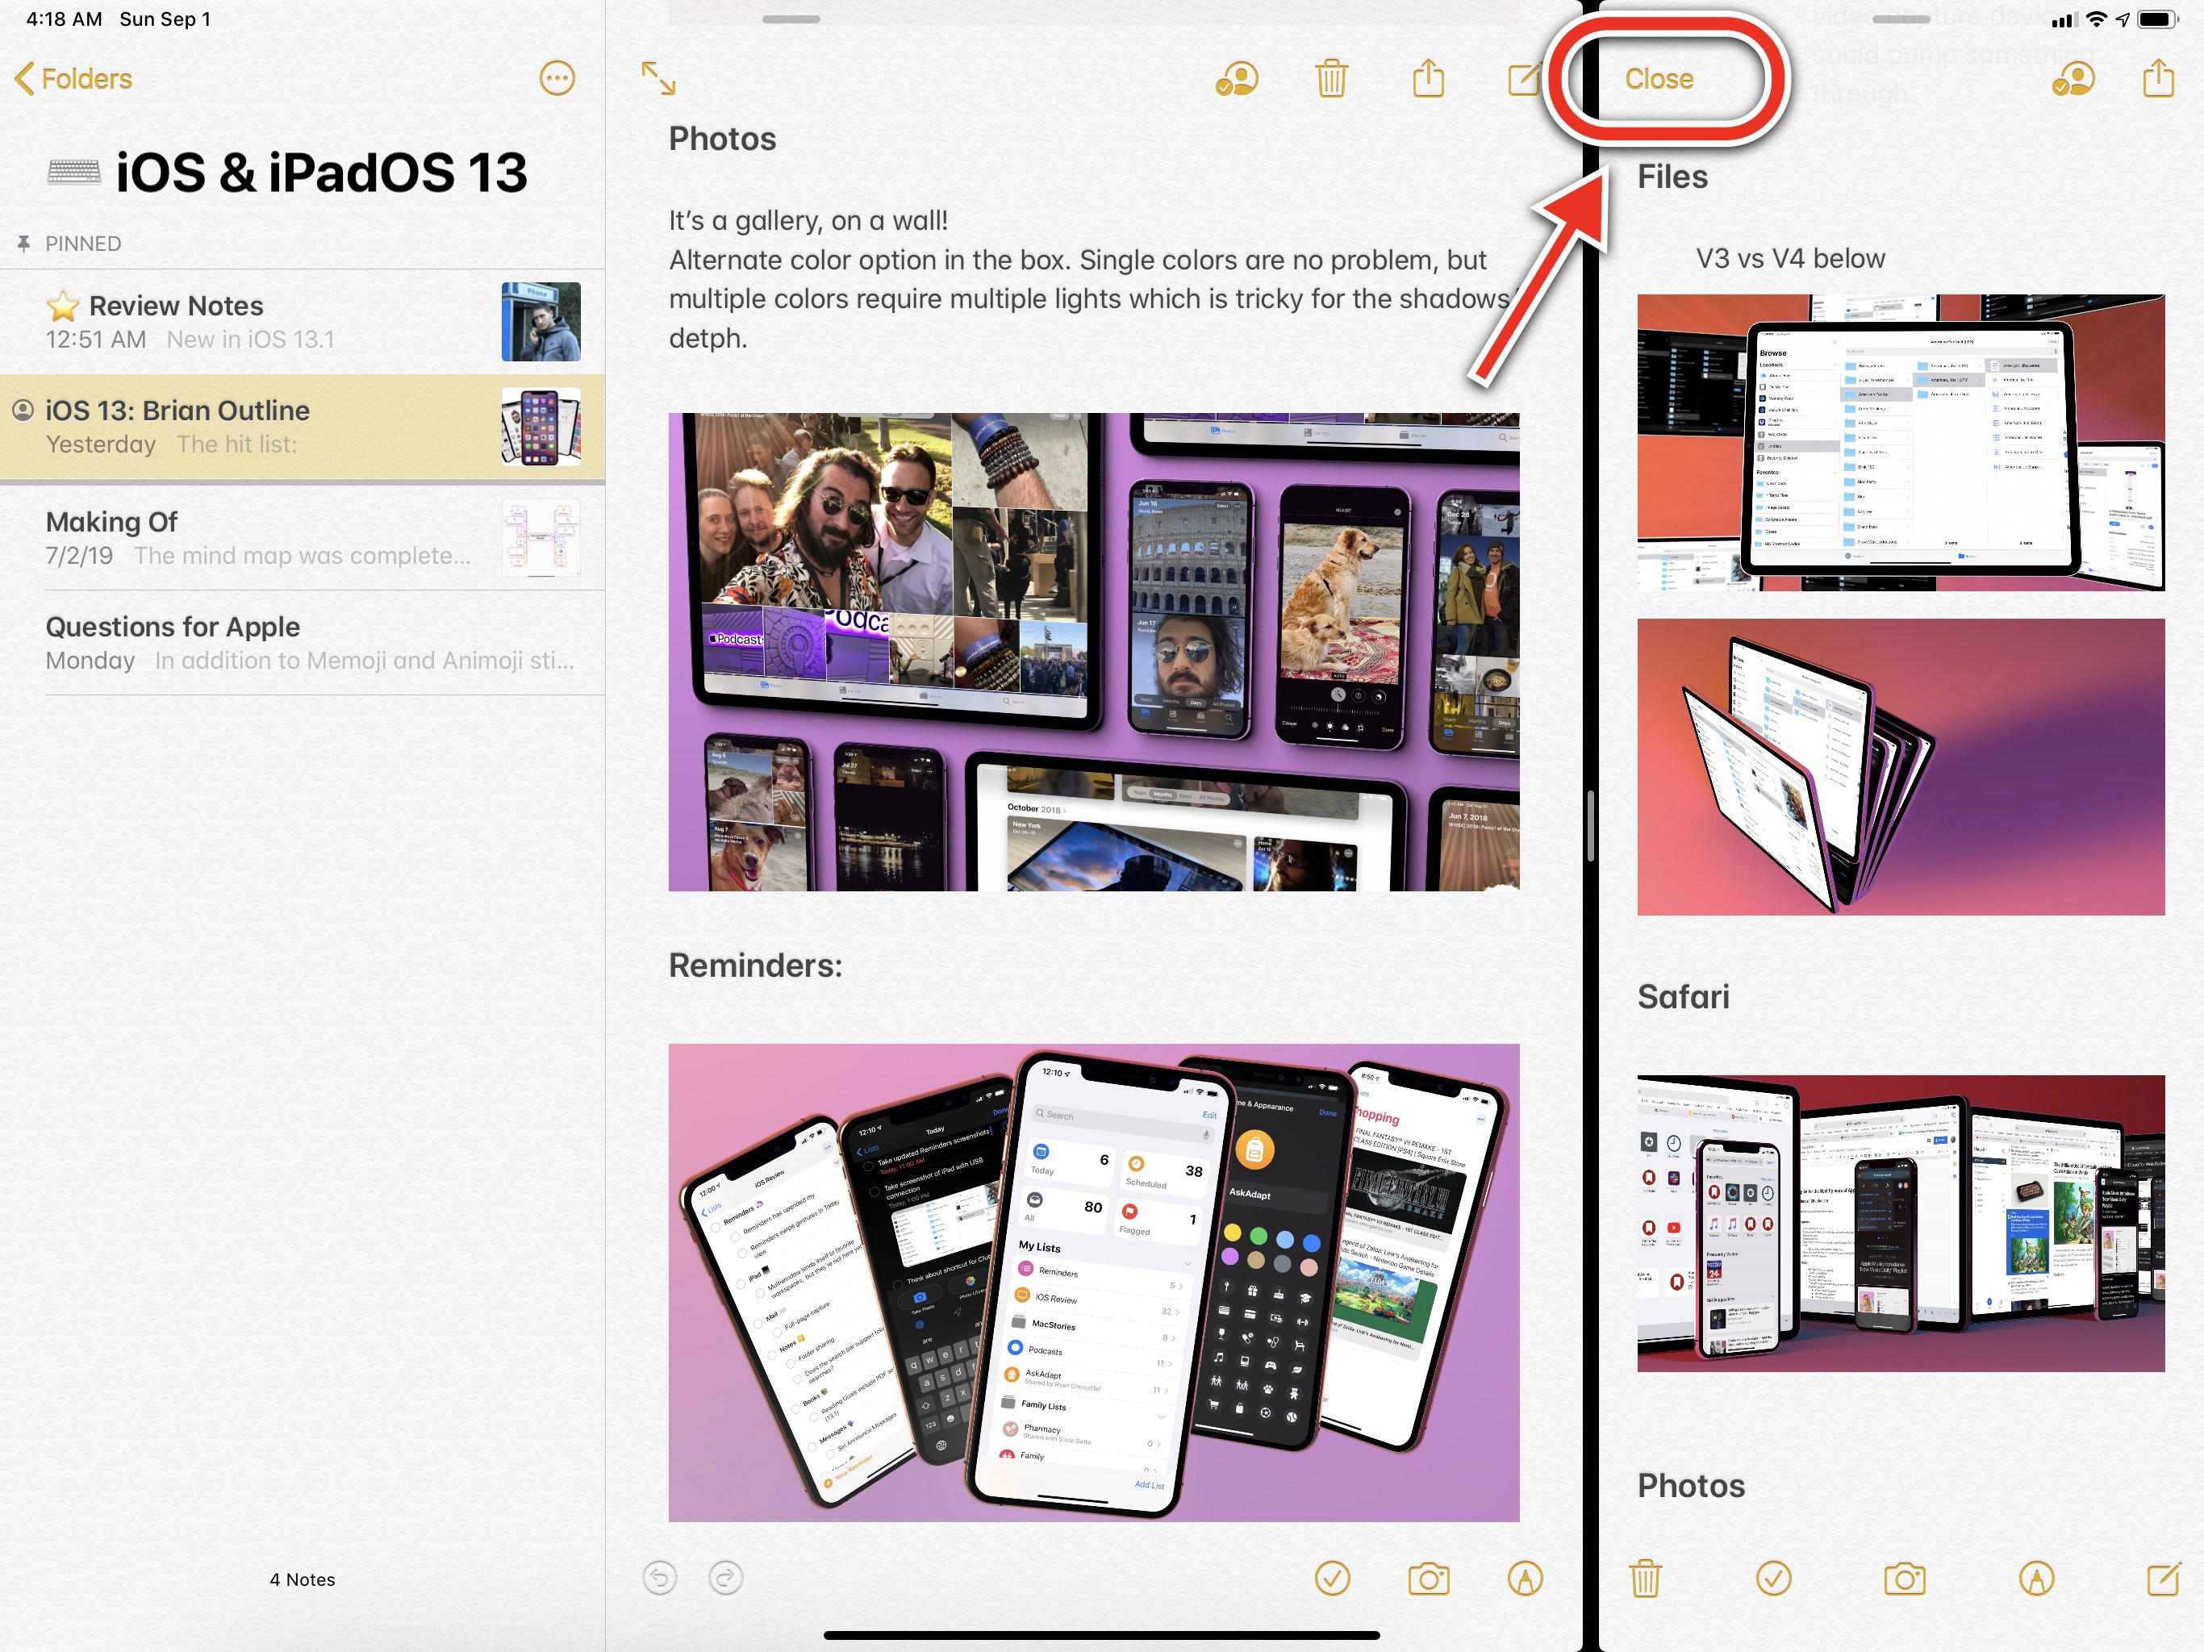Redo the last edit
2204x1652 pixels.
725,1579
